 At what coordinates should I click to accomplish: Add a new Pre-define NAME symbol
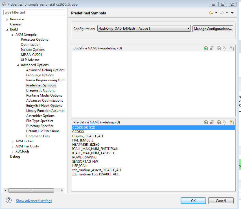(x=206, y=122)
